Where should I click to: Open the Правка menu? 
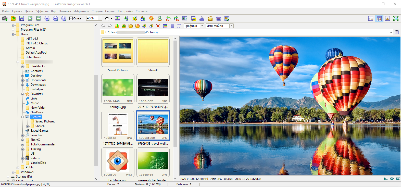17,11
